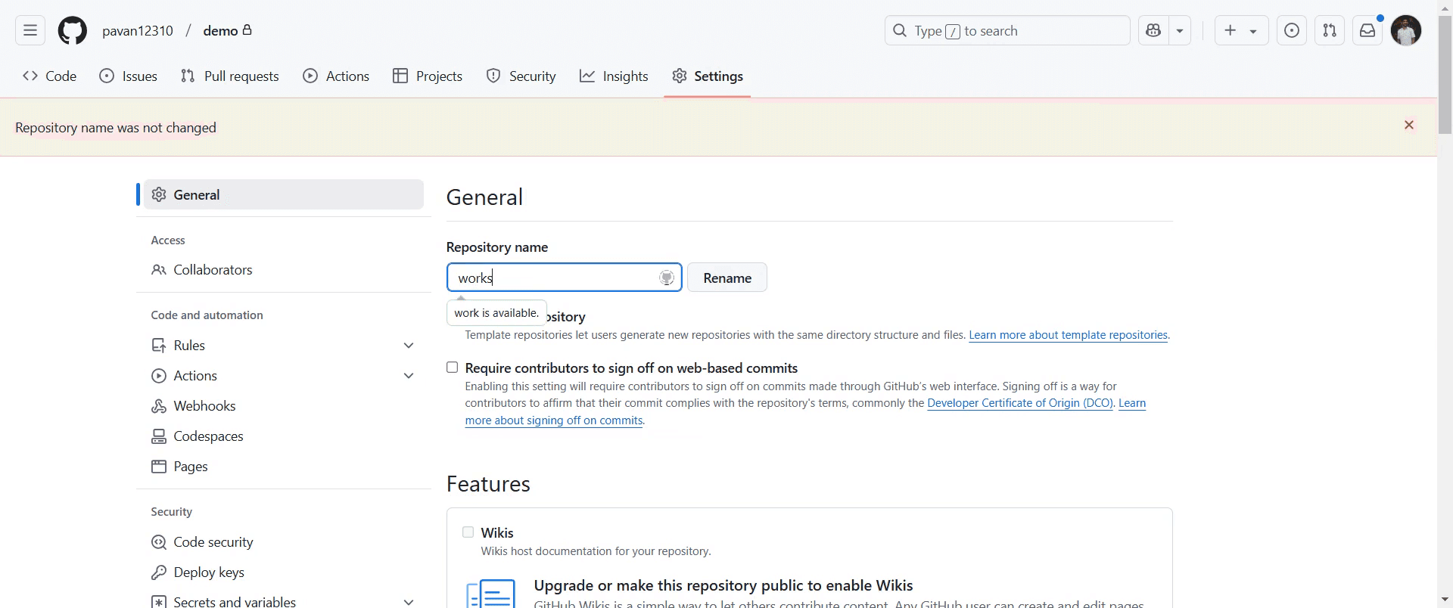
Task: Click the Secrets and variables asterisk icon
Action: 159,602
